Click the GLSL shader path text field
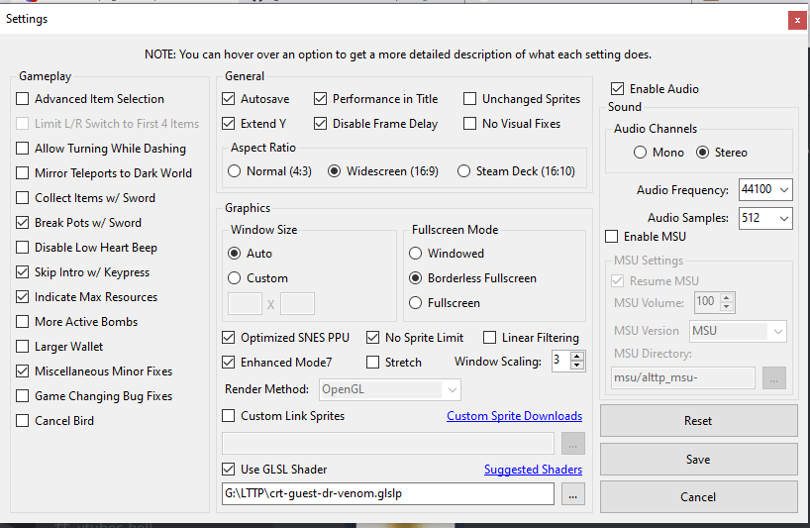This screenshot has width=810, height=528. coord(388,493)
